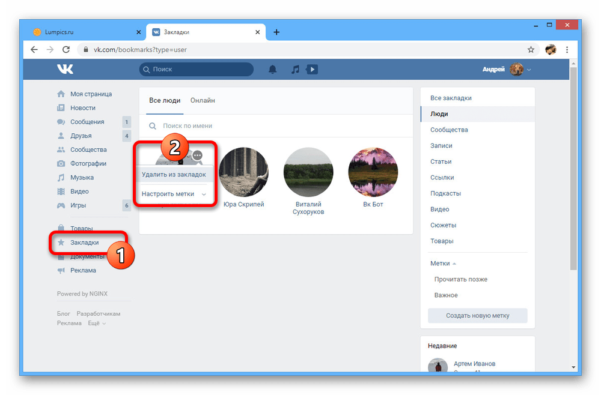Viewport: 601px width, 395px height.
Task: Expand the Ещё footer menu
Action: [96, 323]
